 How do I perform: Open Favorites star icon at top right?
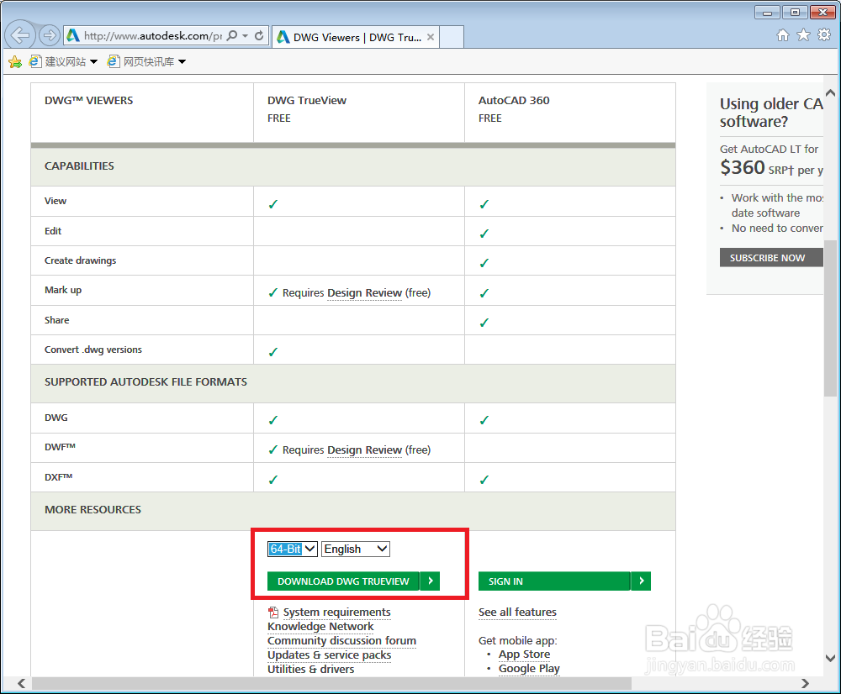pos(803,35)
